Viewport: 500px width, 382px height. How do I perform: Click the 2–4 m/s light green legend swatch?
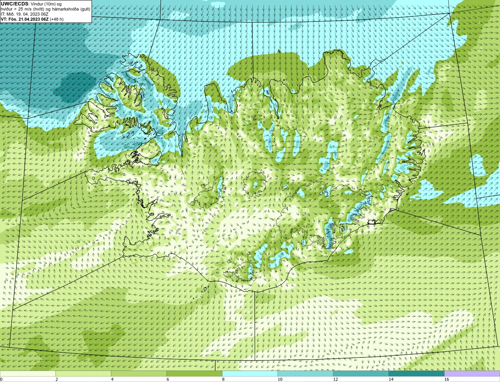(x=83, y=373)
